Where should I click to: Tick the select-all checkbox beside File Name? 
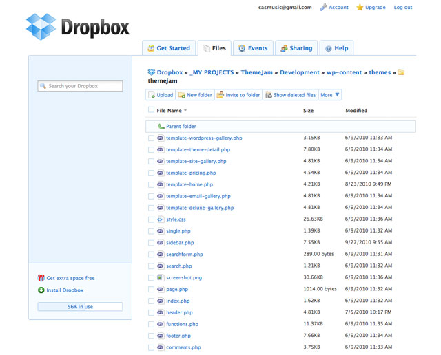pos(152,109)
